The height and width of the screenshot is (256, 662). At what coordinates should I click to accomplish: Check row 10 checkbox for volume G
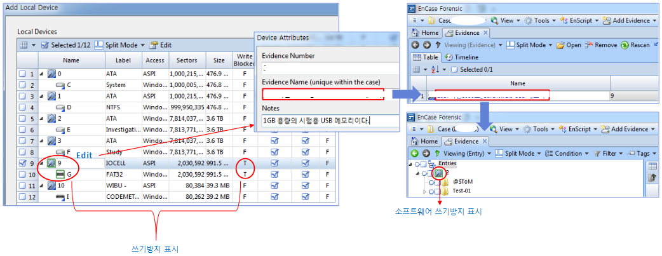(22, 174)
